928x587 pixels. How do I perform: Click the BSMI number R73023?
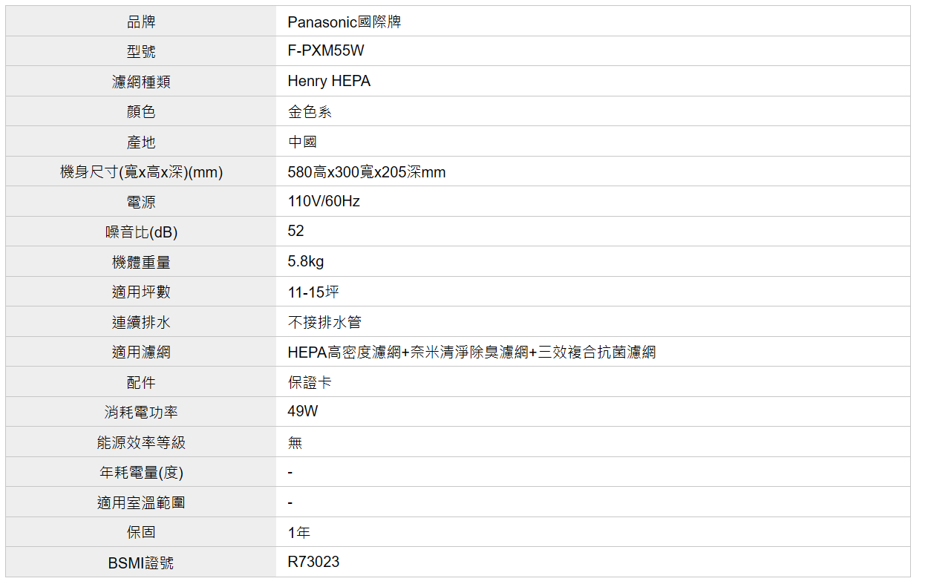point(313,563)
